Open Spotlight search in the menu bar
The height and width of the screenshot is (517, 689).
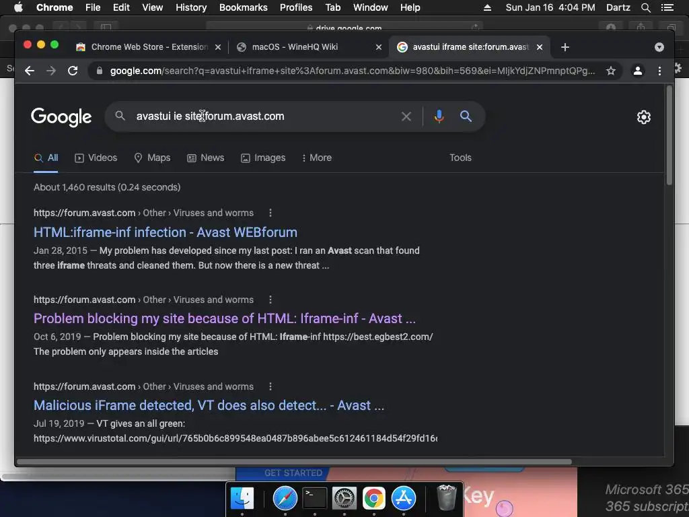pos(645,7)
